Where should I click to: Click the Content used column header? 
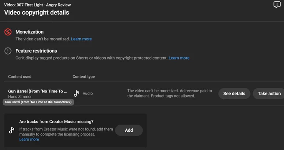click(x=20, y=77)
